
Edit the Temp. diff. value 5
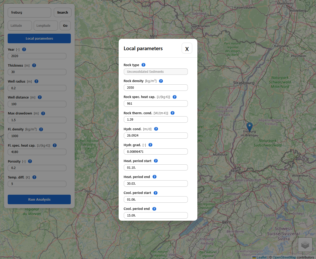coord(37,184)
